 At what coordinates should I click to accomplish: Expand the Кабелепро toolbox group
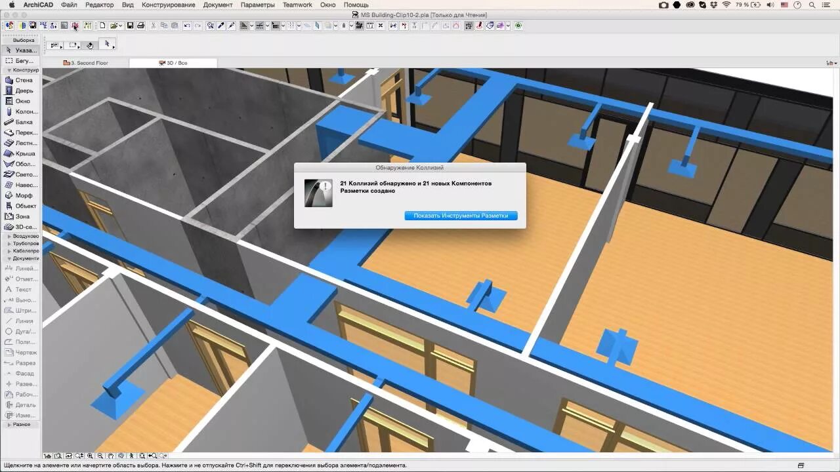click(x=10, y=250)
